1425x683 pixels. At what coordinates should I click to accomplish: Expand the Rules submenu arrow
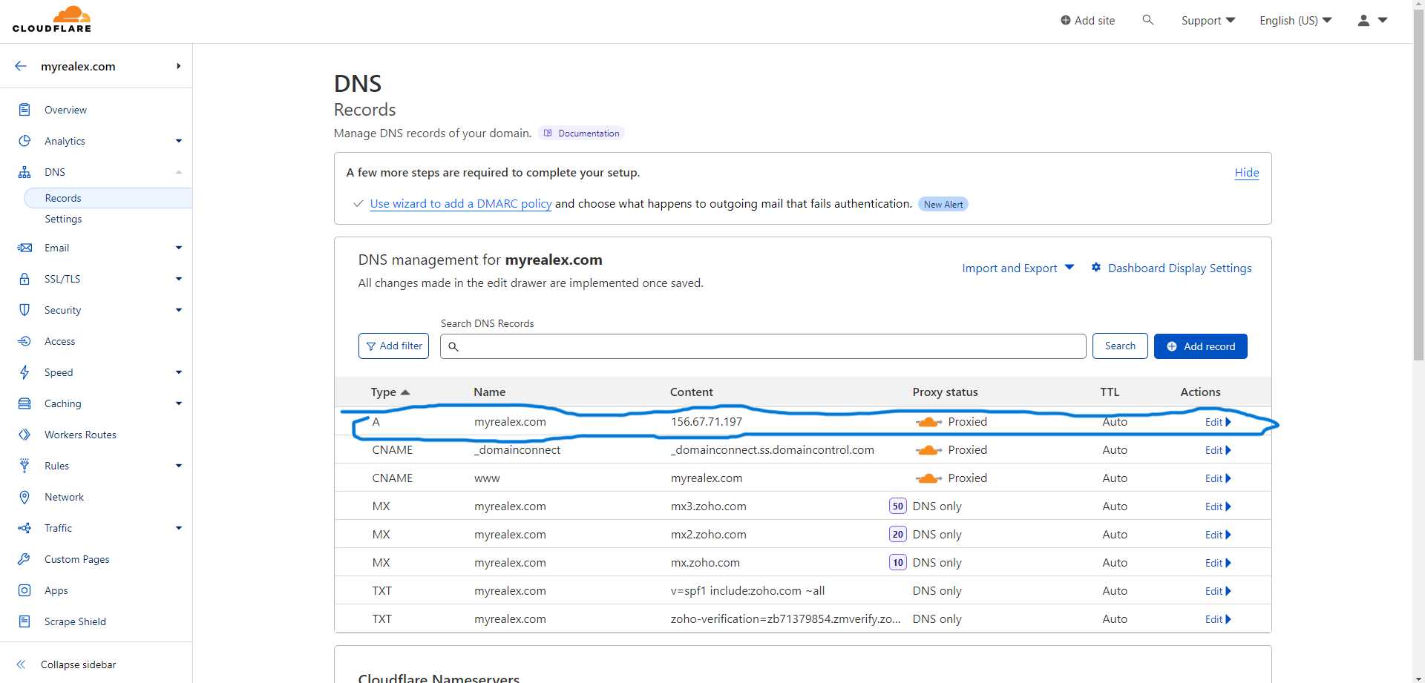pyautogui.click(x=179, y=466)
